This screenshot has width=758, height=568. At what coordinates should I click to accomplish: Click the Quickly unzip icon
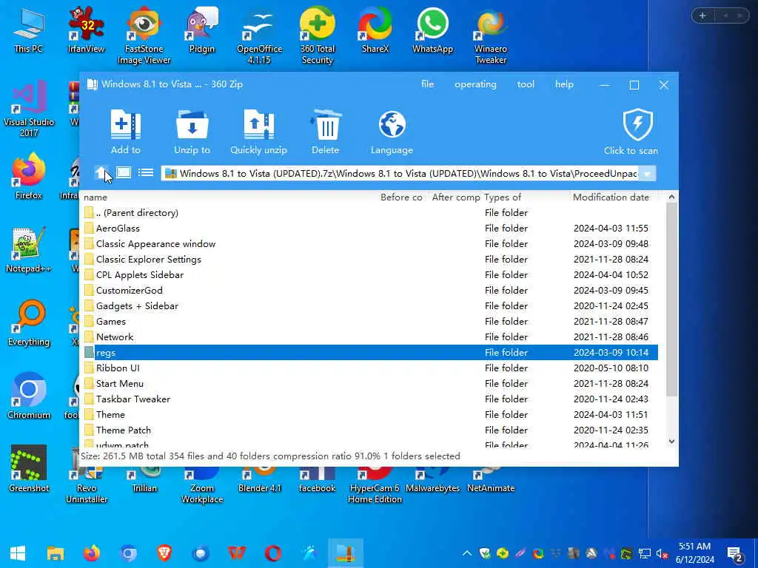click(x=258, y=125)
